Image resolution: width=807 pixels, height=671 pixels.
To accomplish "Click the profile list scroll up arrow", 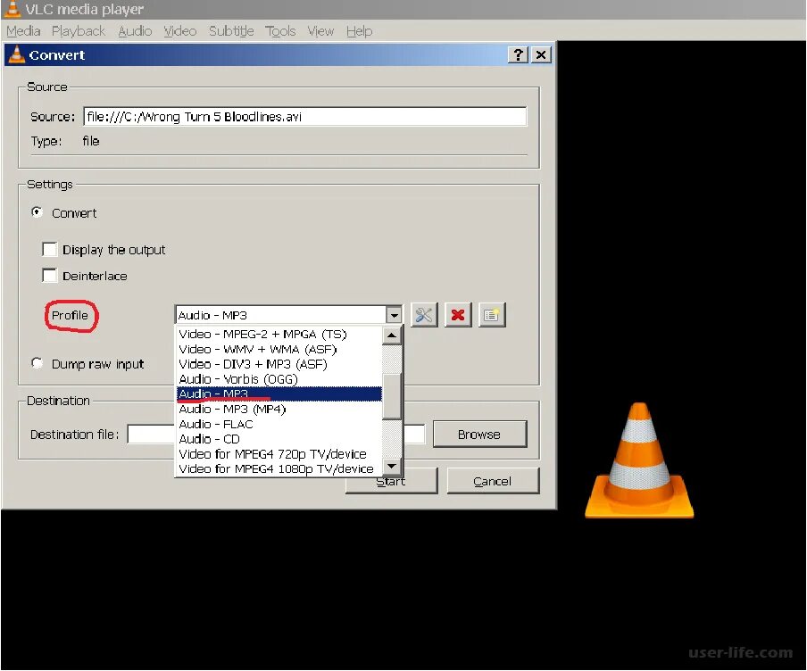I will pos(392,335).
